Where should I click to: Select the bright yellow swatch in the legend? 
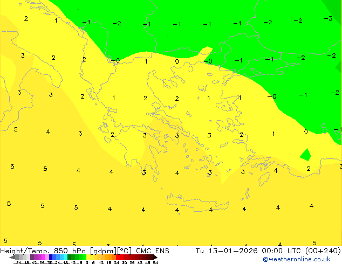point(88,257)
